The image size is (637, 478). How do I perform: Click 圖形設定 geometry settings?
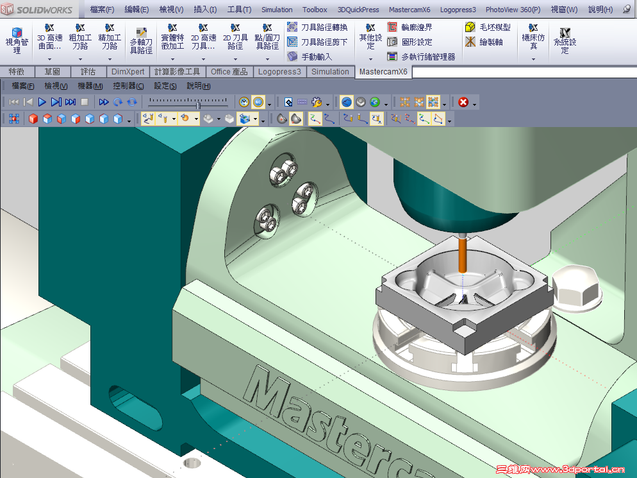pos(410,42)
